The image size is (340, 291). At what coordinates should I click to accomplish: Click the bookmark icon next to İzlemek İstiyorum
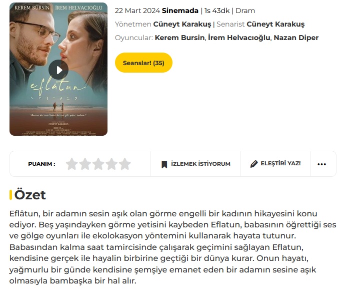(164, 164)
